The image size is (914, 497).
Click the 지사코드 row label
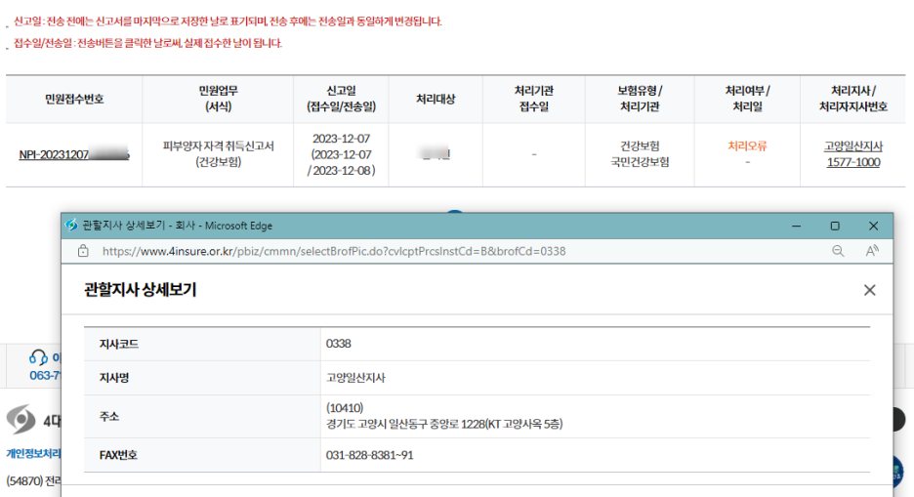click(x=119, y=345)
